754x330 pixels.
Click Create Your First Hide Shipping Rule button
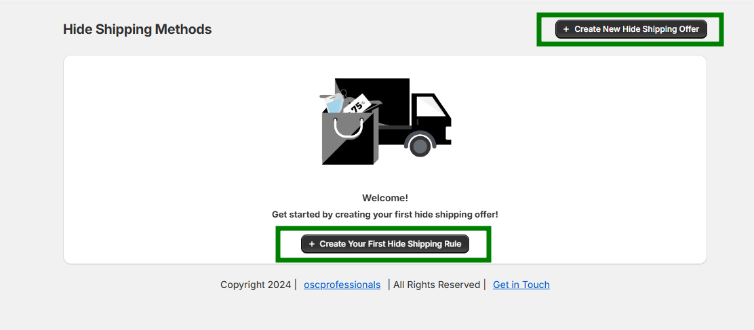384,244
